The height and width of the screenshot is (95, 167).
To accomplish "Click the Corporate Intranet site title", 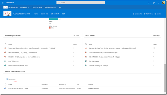I will (22, 14).
